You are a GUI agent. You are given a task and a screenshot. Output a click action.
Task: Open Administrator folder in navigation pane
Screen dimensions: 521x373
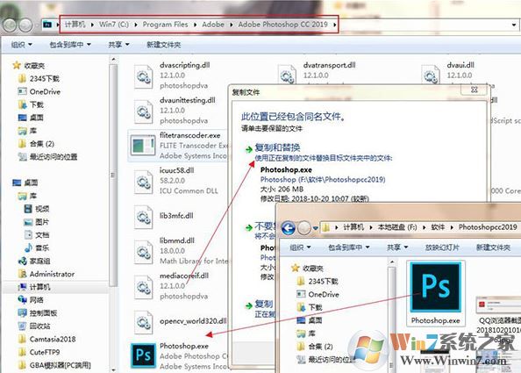pos(46,274)
